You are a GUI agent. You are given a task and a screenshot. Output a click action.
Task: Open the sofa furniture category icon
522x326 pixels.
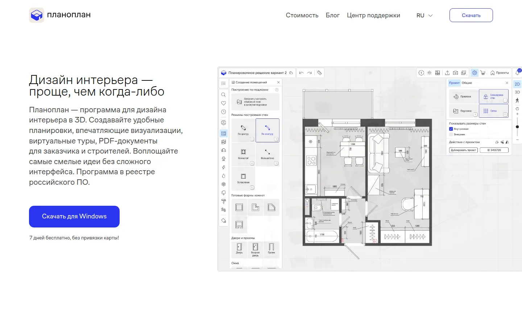(x=224, y=150)
